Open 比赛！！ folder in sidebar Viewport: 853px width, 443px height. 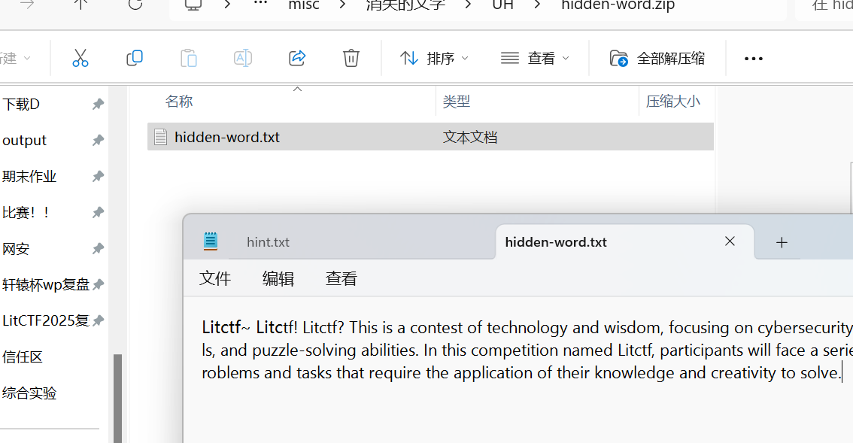click(27, 212)
